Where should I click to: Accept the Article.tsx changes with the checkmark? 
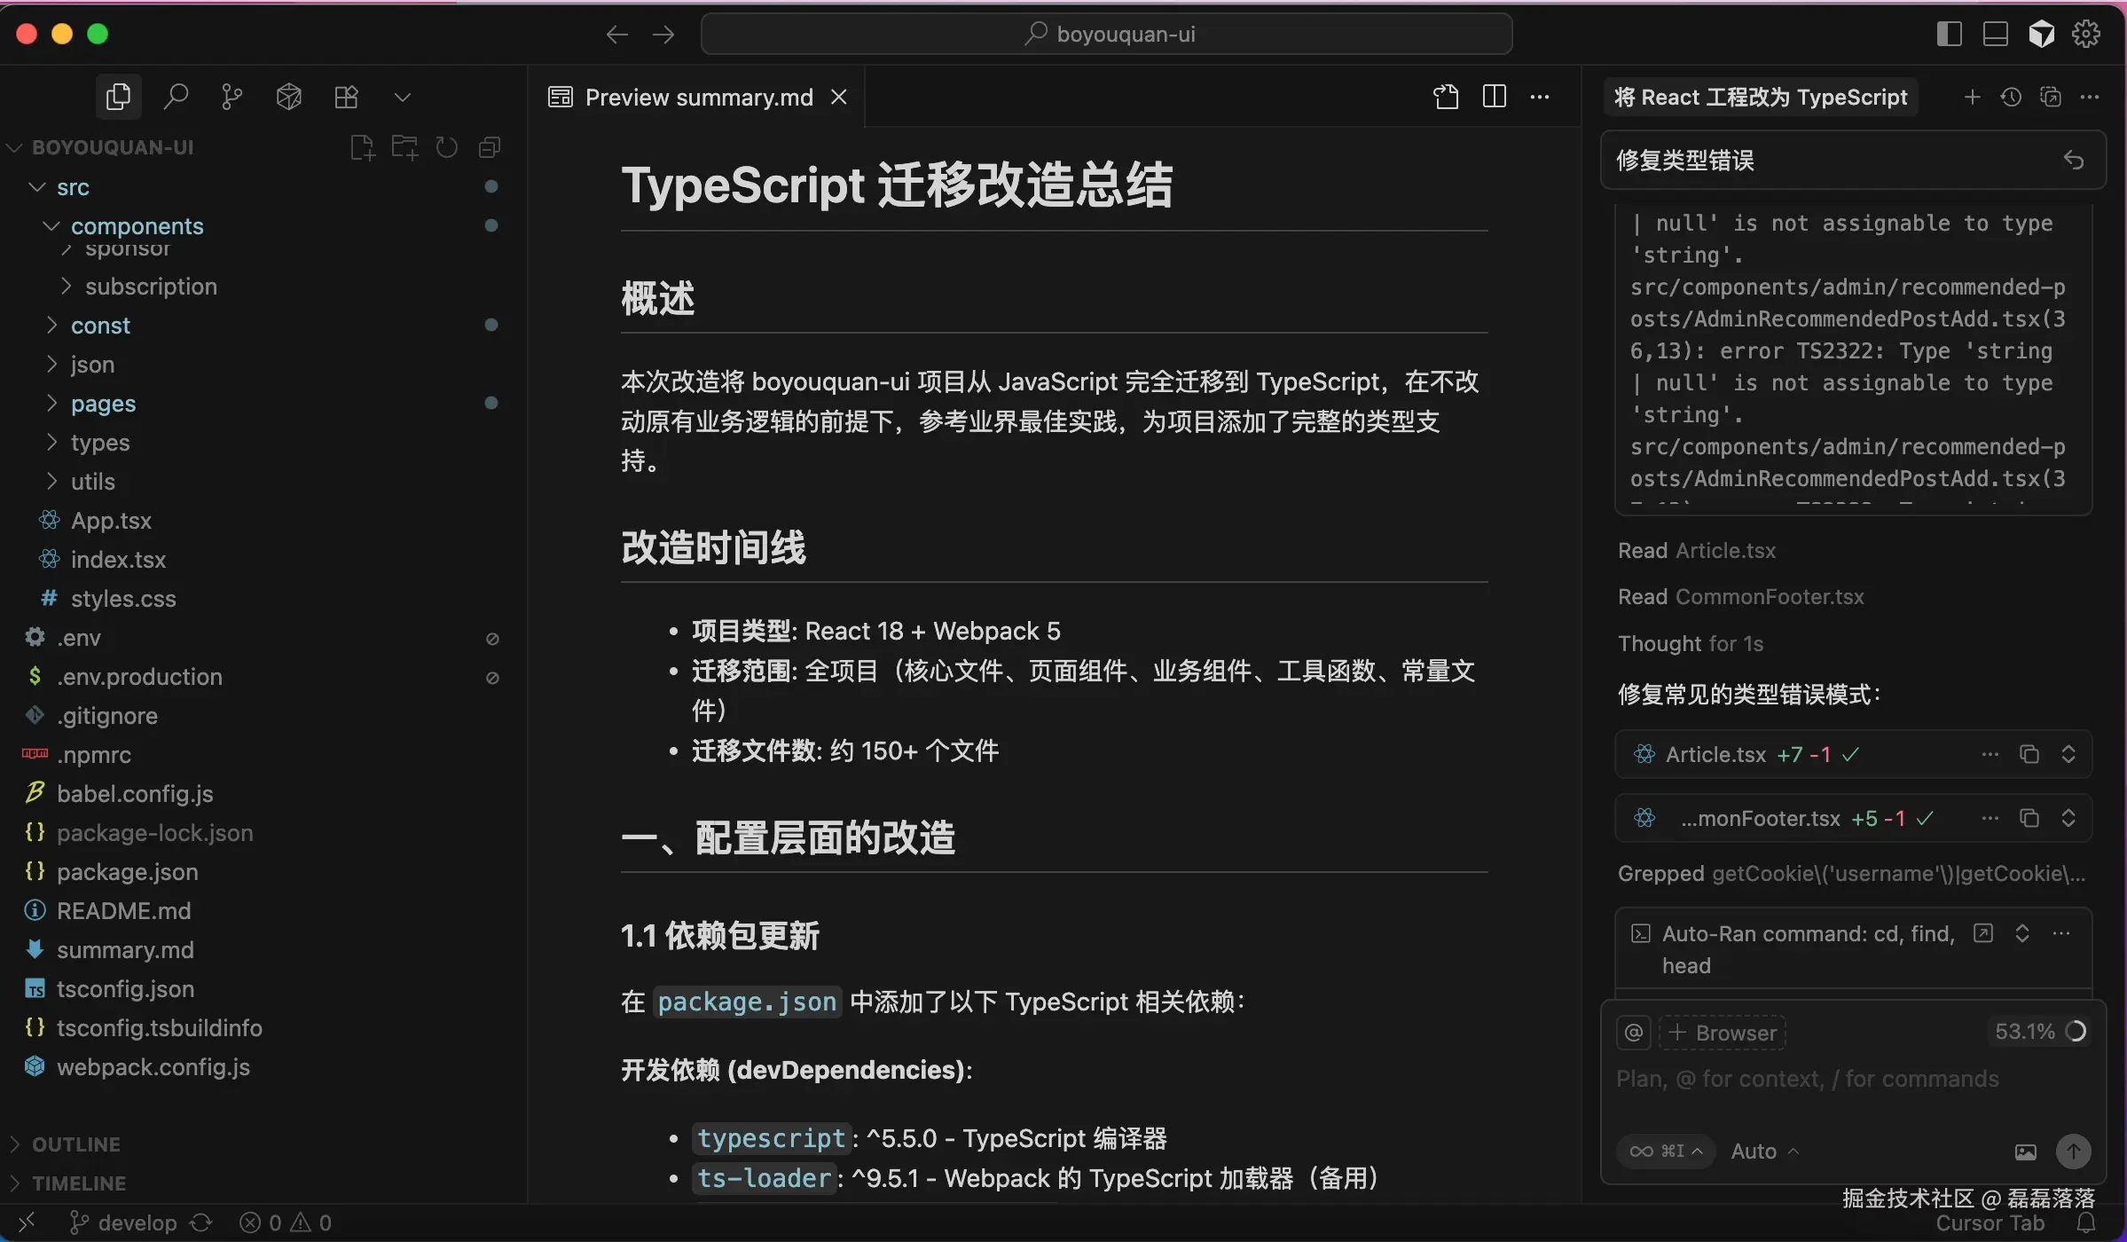coord(1852,753)
